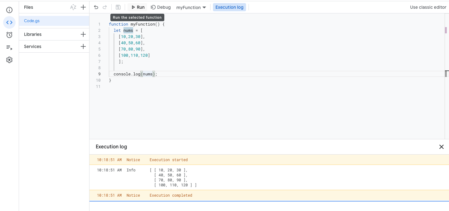Click Use classic editor link

pos(428,7)
